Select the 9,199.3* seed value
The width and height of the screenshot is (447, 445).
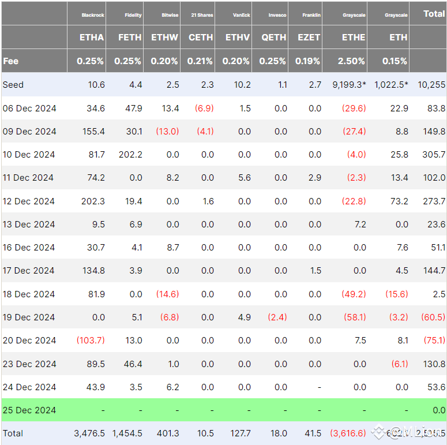tap(349, 85)
